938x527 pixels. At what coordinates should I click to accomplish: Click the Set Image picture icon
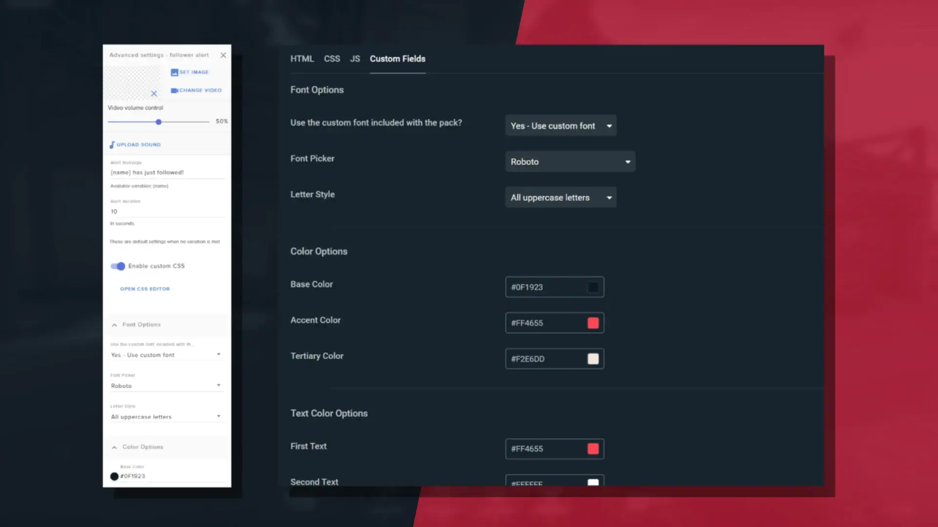tap(174, 72)
